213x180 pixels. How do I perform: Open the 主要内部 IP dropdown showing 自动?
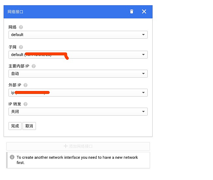[78, 74]
